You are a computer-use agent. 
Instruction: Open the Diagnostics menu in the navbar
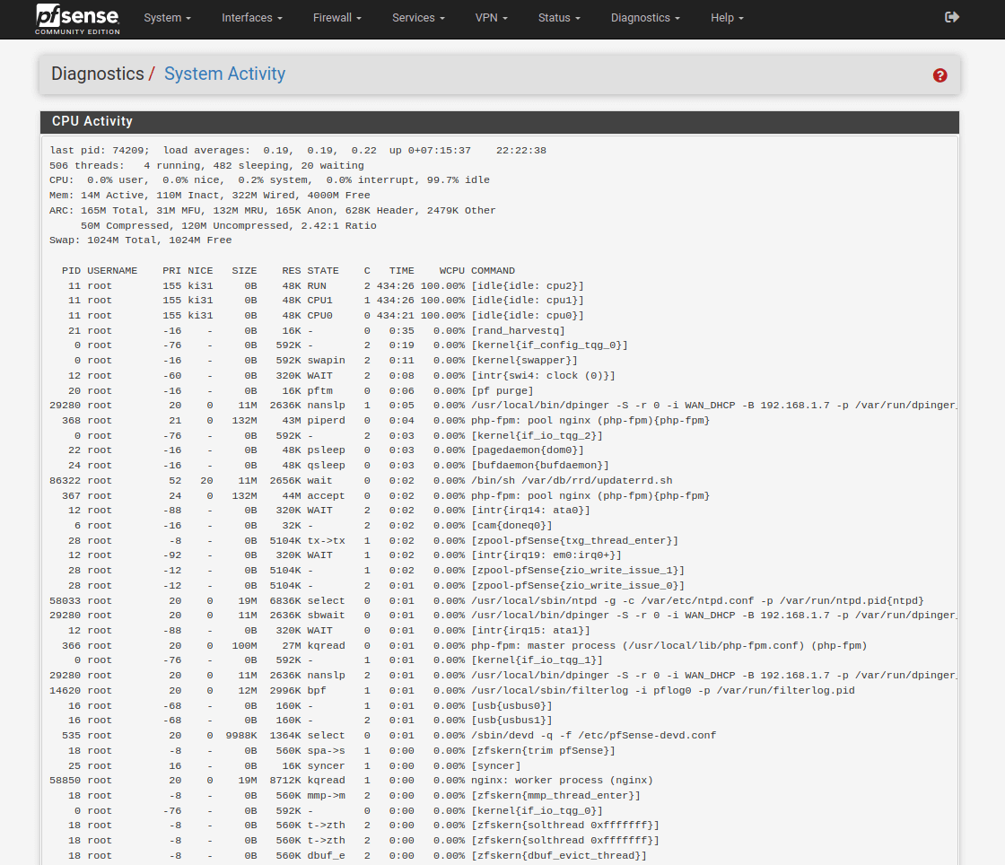(x=645, y=18)
